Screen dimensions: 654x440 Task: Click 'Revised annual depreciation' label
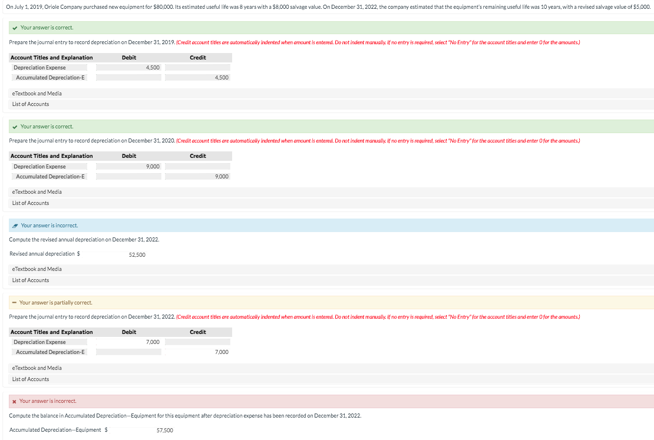42,253
